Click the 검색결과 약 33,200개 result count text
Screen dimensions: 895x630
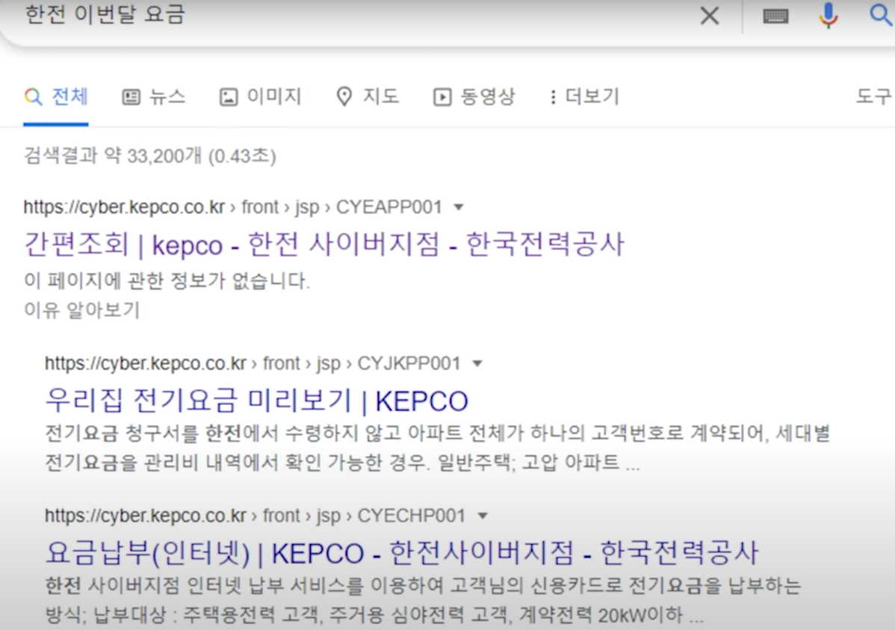point(149,155)
